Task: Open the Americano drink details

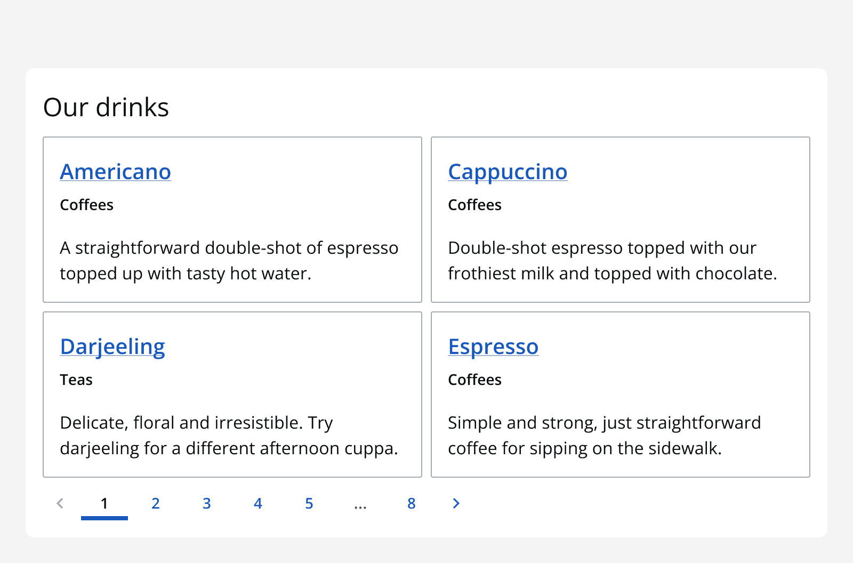Action: click(115, 172)
